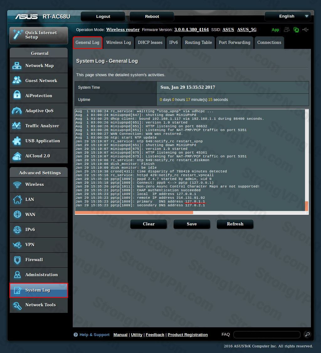This screenshot has height=353, width=321.
Task: Click the Network Map icon
Action: coord(17,66)
